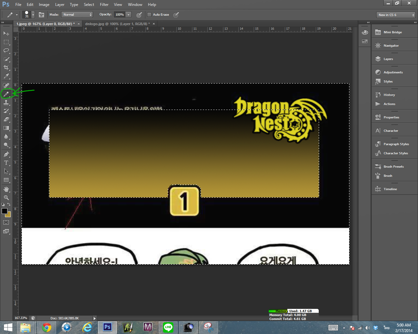This screenshot has height=334, width=418.
Task: Open the Mode dropdown showing Normal
Action: point(77,15)
